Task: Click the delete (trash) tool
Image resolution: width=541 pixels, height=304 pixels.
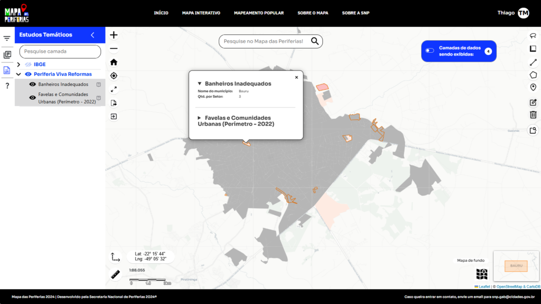Action: (x=534, y=114)
